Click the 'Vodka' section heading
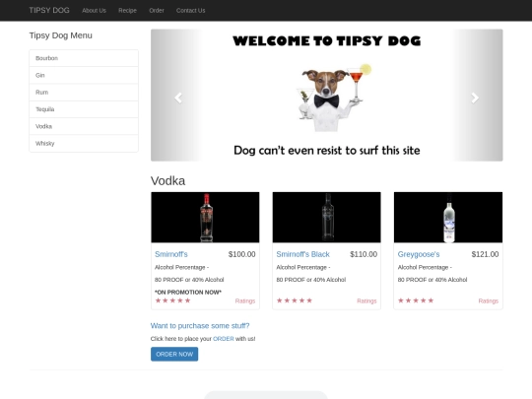 pos(167,180)
